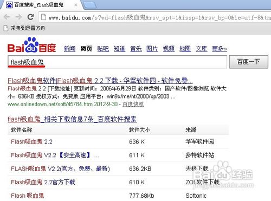Click the 636.2KB size cell
Viewport: 271px width, 201px height.
140,168
